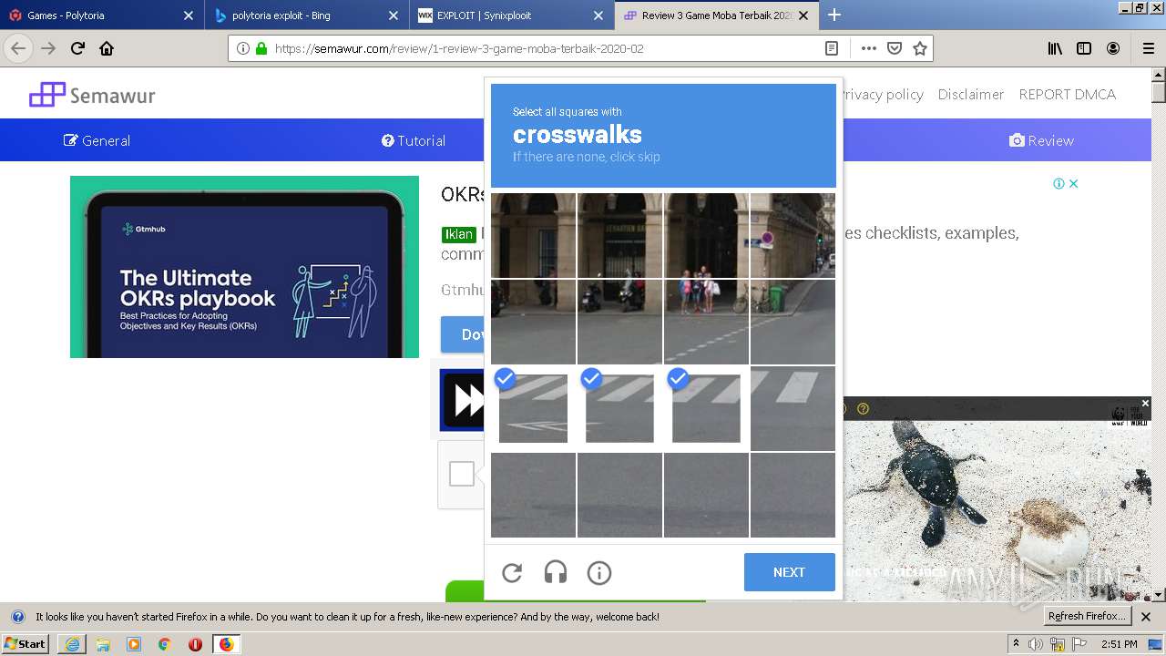
Task: Open volume control in system tray
Action: pyautogui.click(x=1036, y=644)
